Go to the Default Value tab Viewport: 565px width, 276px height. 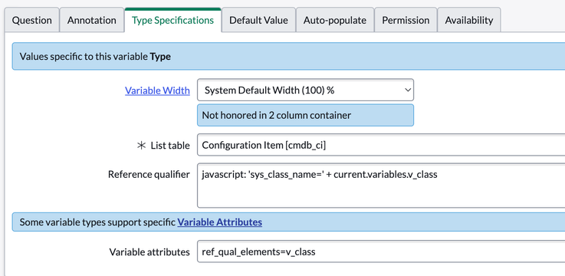258,20
